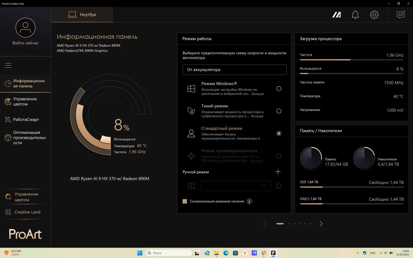Click the manual mode sliders icon

(x=191, y=186)
